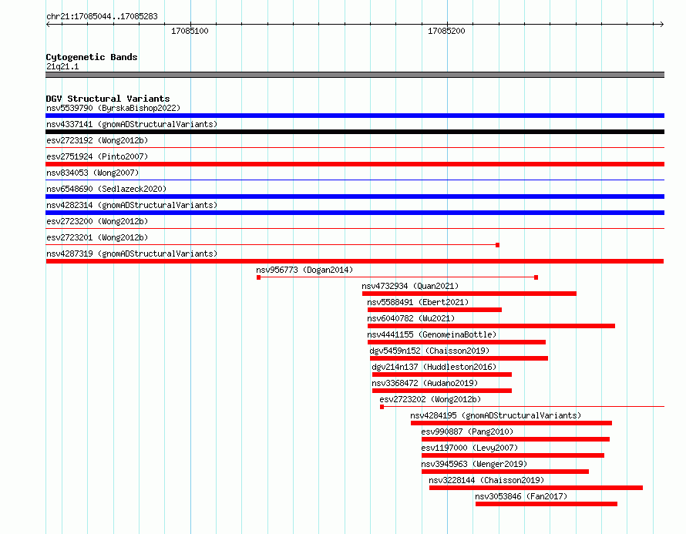Select the red bar under nsv4284195
This screenshot has width=686, height=534.
[512, 423]
